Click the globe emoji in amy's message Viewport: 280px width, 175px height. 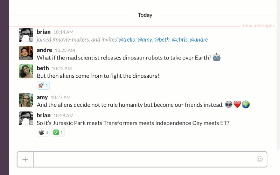point(246,105)
